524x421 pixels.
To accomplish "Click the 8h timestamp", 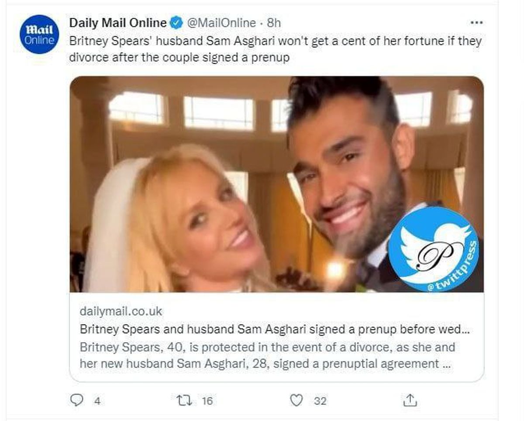I will pos(274,23).
